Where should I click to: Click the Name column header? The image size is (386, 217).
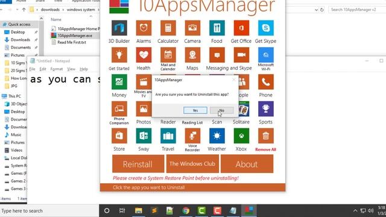coord(56,19)
